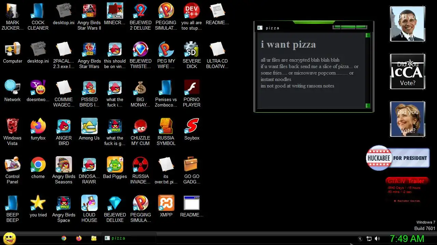This screenshot has height=245, width=437.
Task: Click the McCain 'Did you Vote?' gadget
Action: [x=408, y=71]
